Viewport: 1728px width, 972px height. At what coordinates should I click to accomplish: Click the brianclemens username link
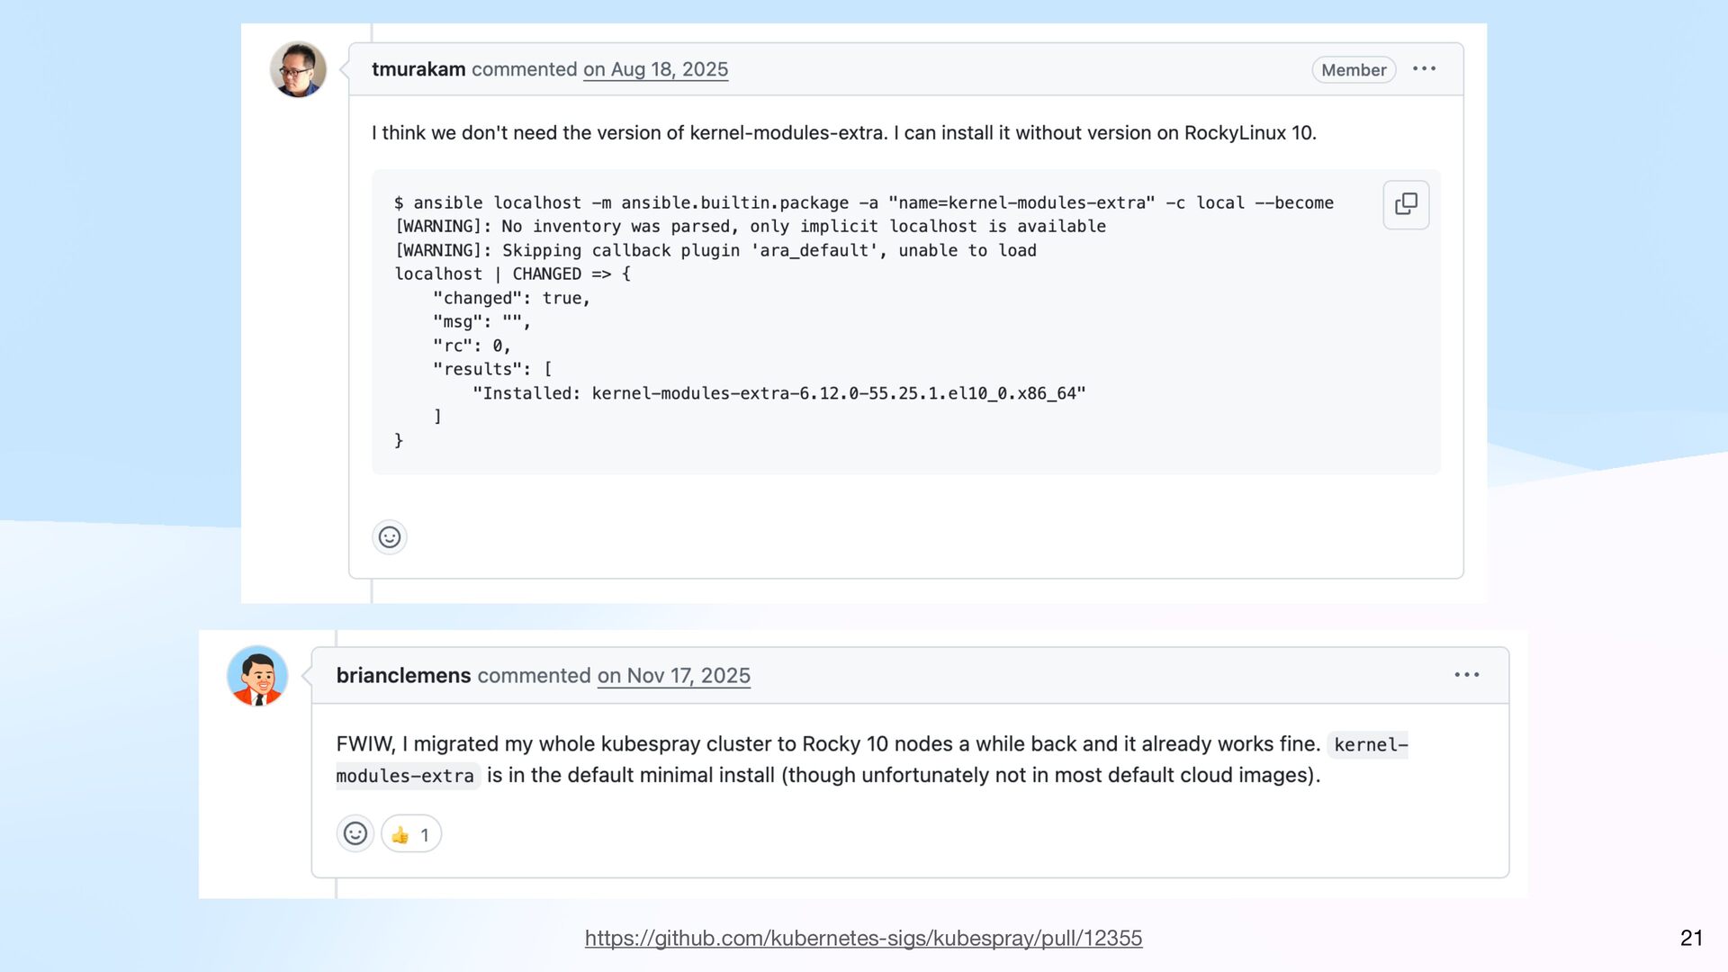(x=403, y=676)
